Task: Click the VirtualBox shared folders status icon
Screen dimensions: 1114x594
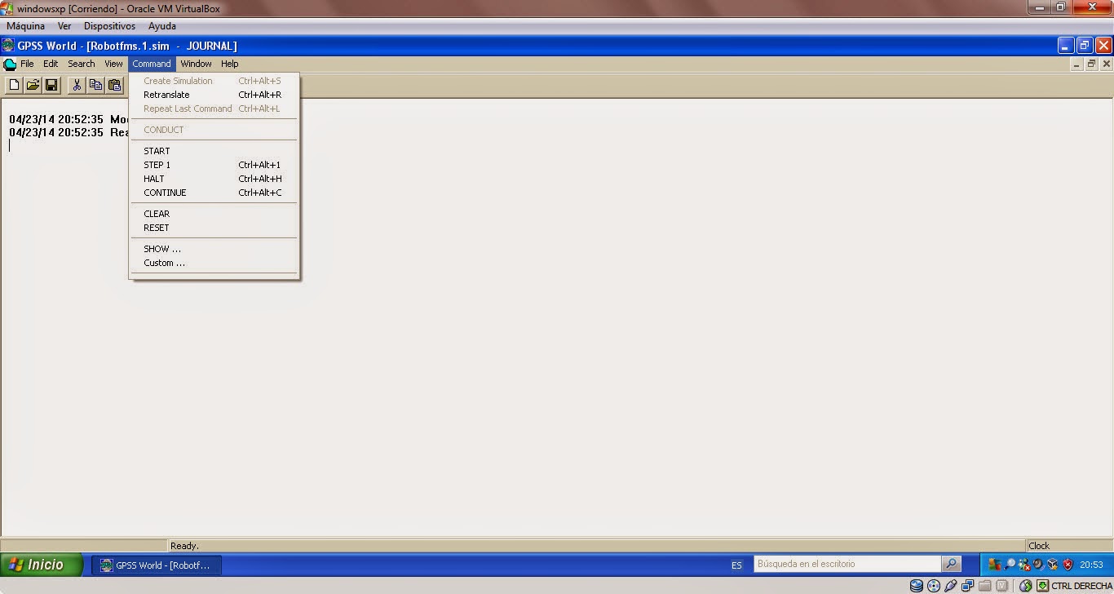Action: [984, 585]
